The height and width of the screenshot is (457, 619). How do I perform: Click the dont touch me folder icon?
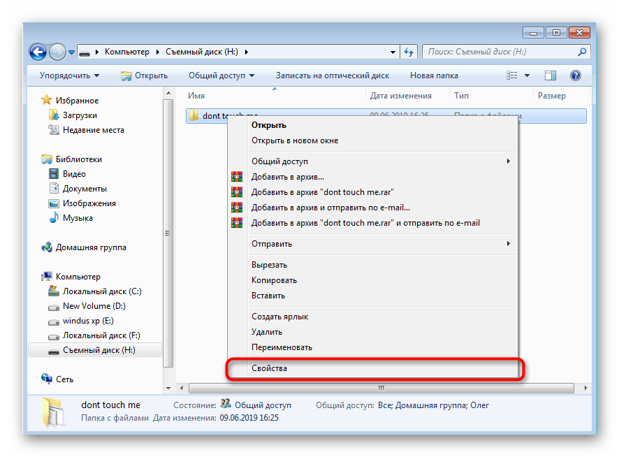point(194,115)
